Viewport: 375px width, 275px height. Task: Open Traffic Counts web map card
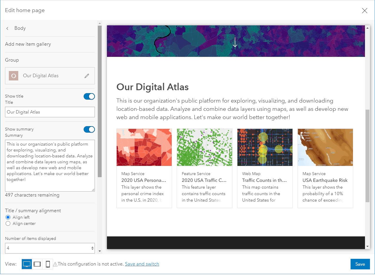265,168
